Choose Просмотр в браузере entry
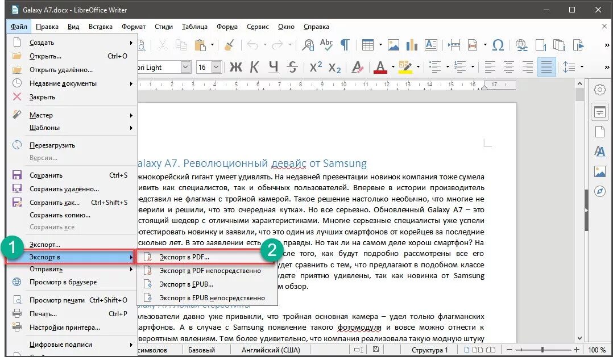The height and width of the screenshot is (357, 613). (72, 282)
